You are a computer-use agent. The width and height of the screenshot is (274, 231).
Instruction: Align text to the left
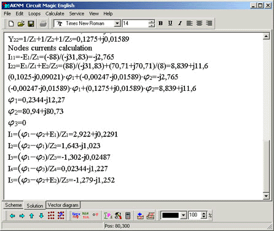point(189,23)
